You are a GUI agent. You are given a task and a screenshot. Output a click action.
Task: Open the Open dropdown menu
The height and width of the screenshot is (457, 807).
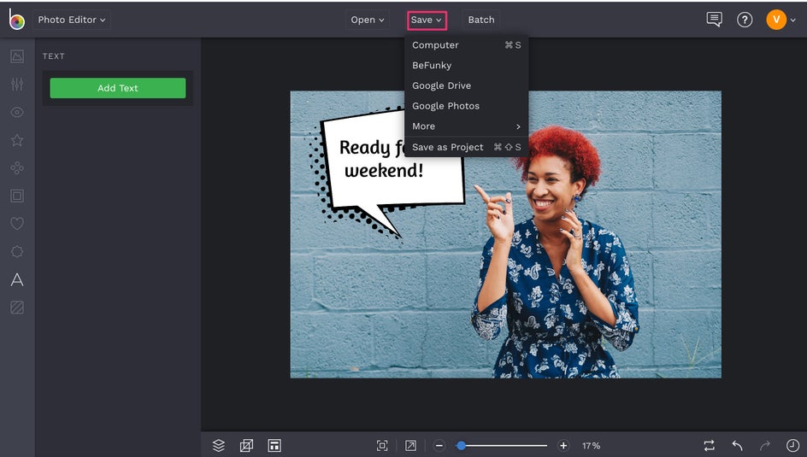pos(368,20)
